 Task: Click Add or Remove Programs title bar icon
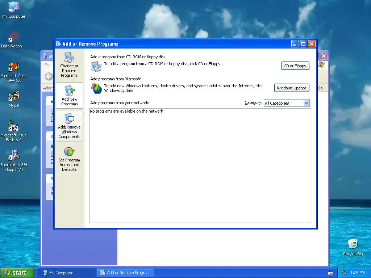[58, 43]
